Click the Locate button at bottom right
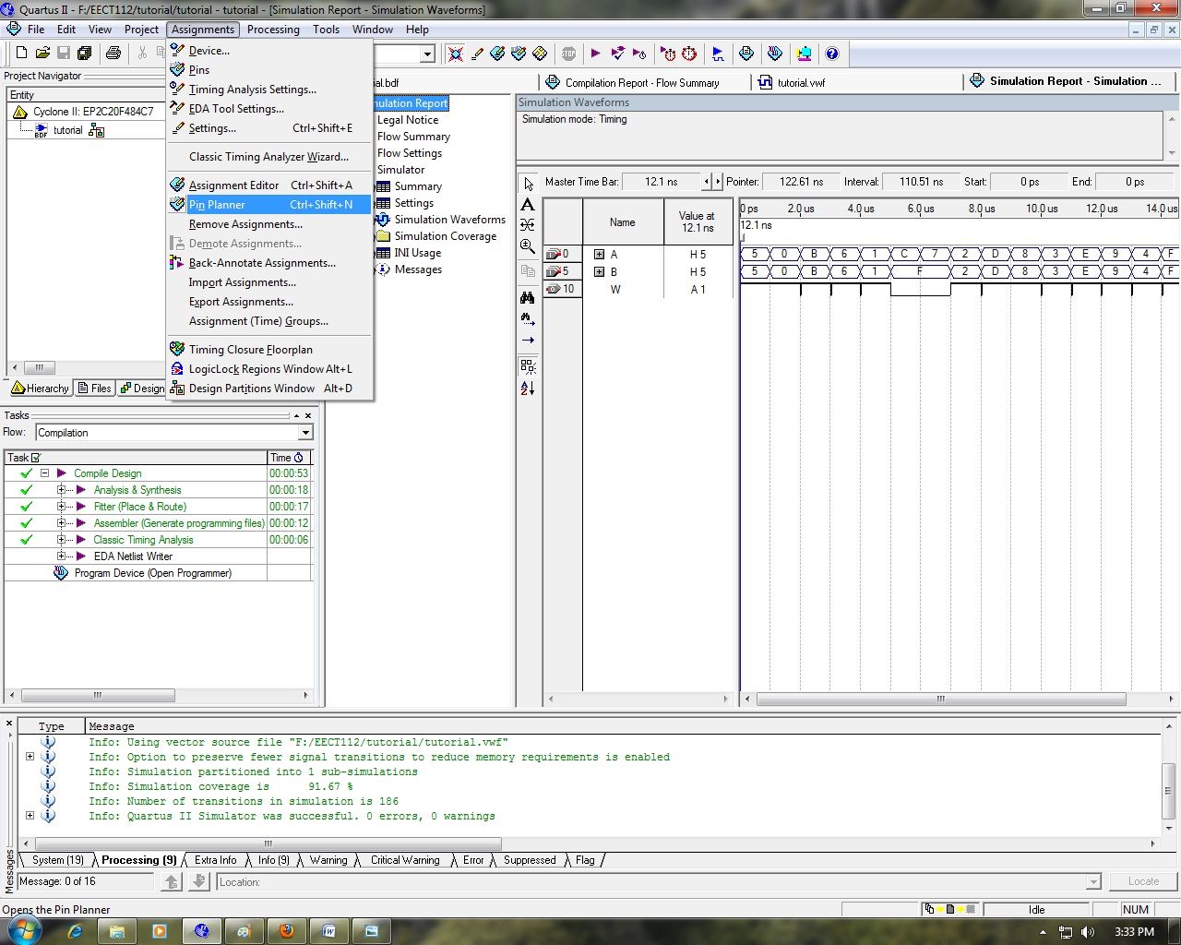Image resolution: width=1181 pixels, height=945 pixels. [x=1142, y=881]
